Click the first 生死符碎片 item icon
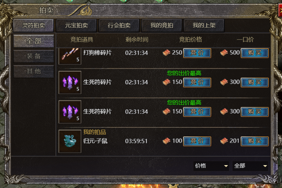 click(70, 82)
